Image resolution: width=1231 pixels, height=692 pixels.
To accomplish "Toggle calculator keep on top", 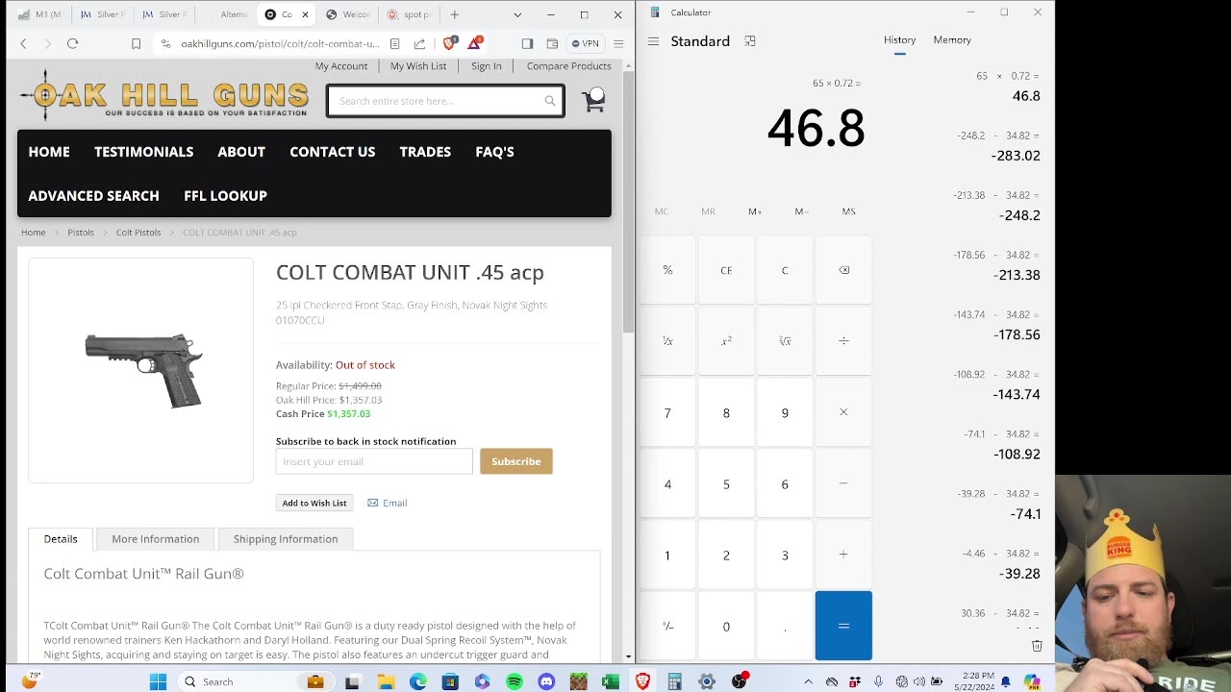I will (750, 41).
